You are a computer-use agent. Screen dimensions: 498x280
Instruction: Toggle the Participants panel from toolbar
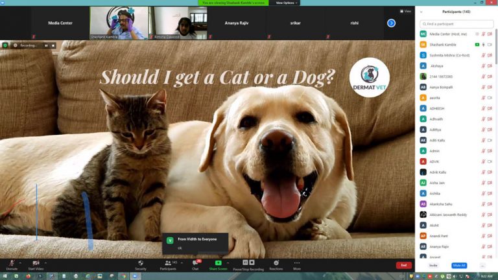(x=168, y=264)
